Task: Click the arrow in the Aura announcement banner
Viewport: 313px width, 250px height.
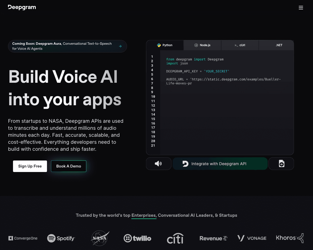Action: (120, 46)
